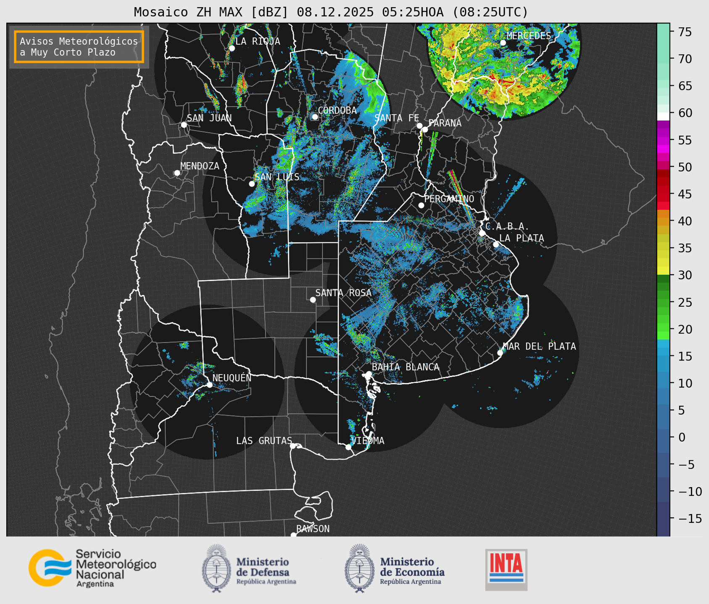
Task: Open Avisos Meteorológicos a Muy Corto Plazo
Action: [79, 47]
